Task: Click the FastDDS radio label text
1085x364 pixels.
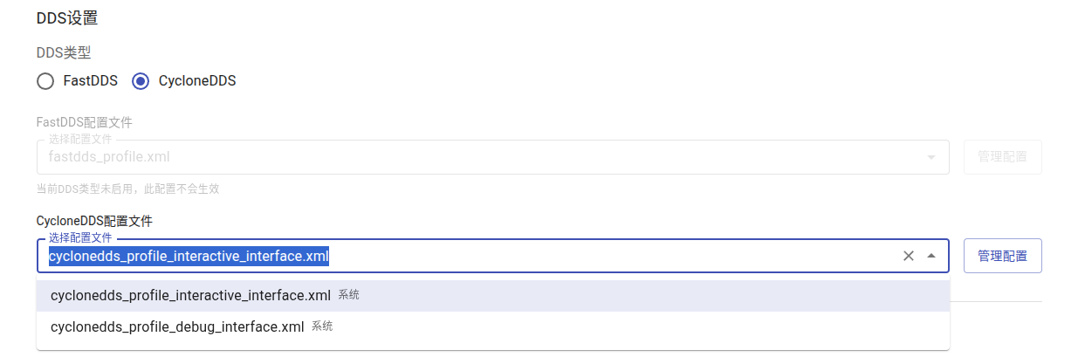Action: pos(91,81)
